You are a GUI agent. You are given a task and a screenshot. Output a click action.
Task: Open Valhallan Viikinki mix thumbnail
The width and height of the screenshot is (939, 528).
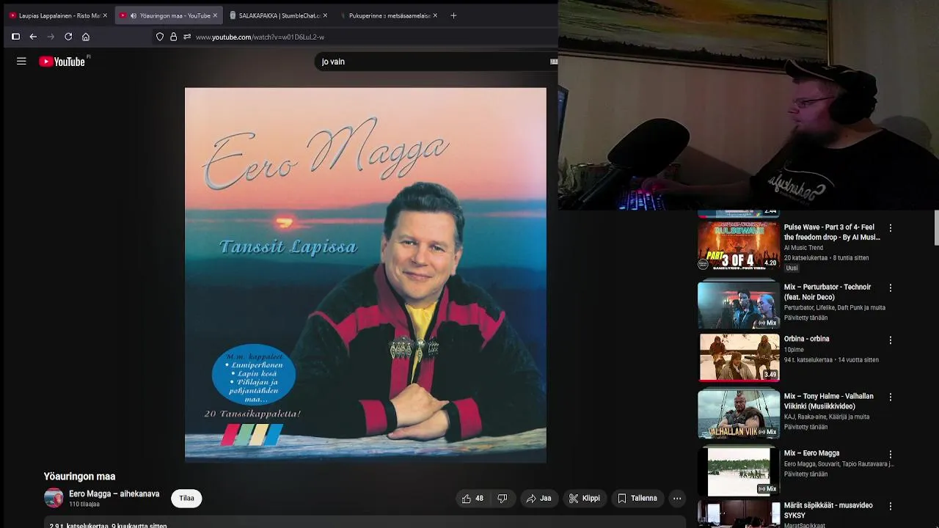(x=738, y=414)
